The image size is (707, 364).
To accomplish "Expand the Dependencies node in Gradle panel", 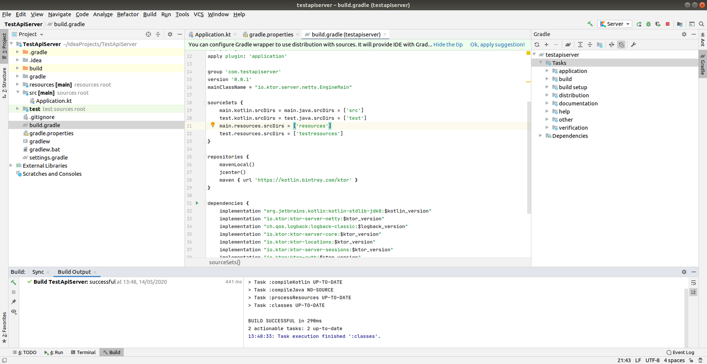I will coord(541,136).
